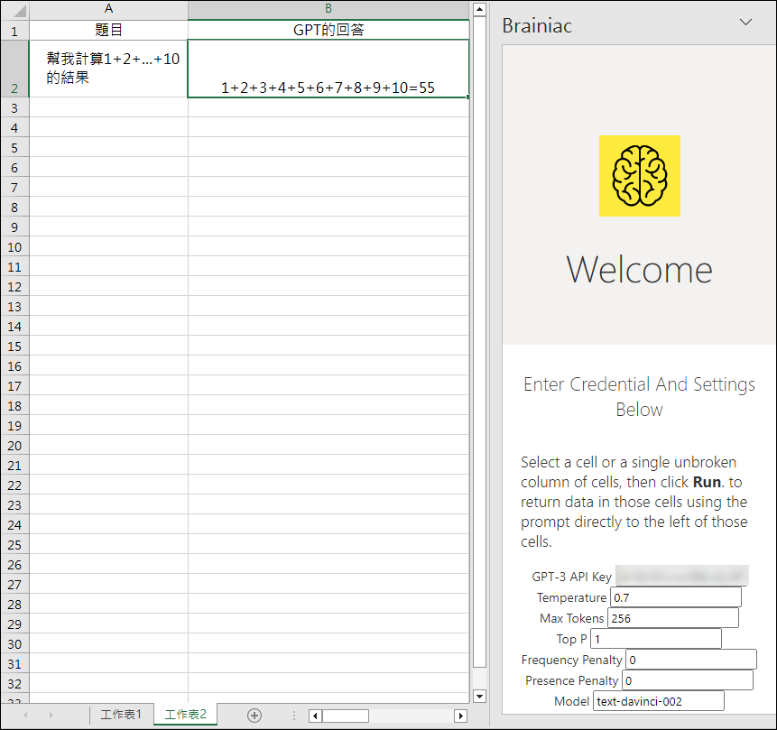
Task: Click horizontal scrollbar right arrow
Action: point(460,716)
